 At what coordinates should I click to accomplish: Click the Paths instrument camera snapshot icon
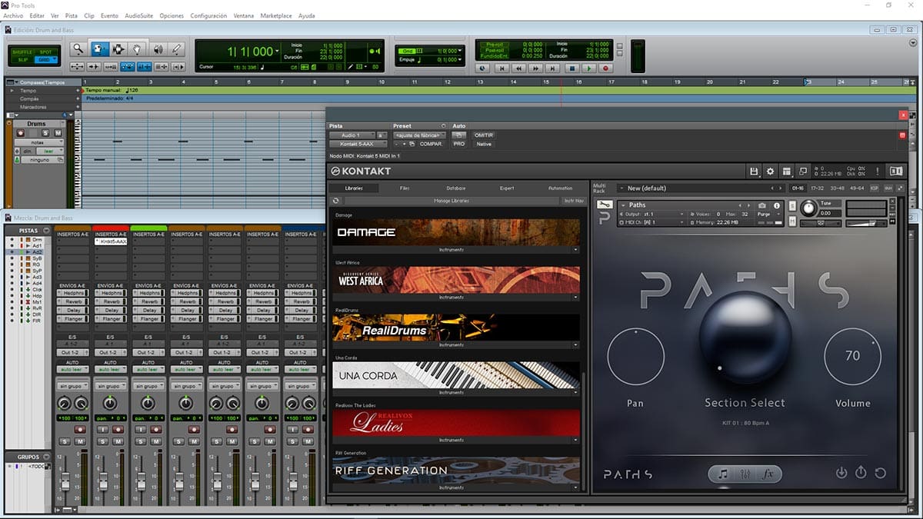762,205
